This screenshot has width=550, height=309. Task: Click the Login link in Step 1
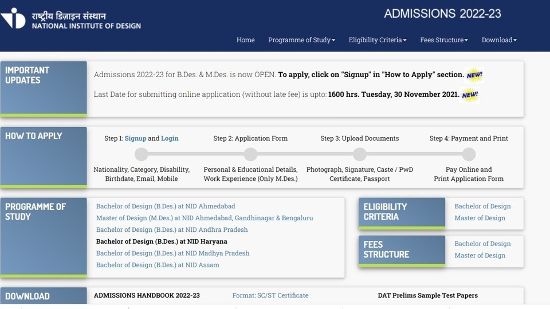tap(170, 138)
